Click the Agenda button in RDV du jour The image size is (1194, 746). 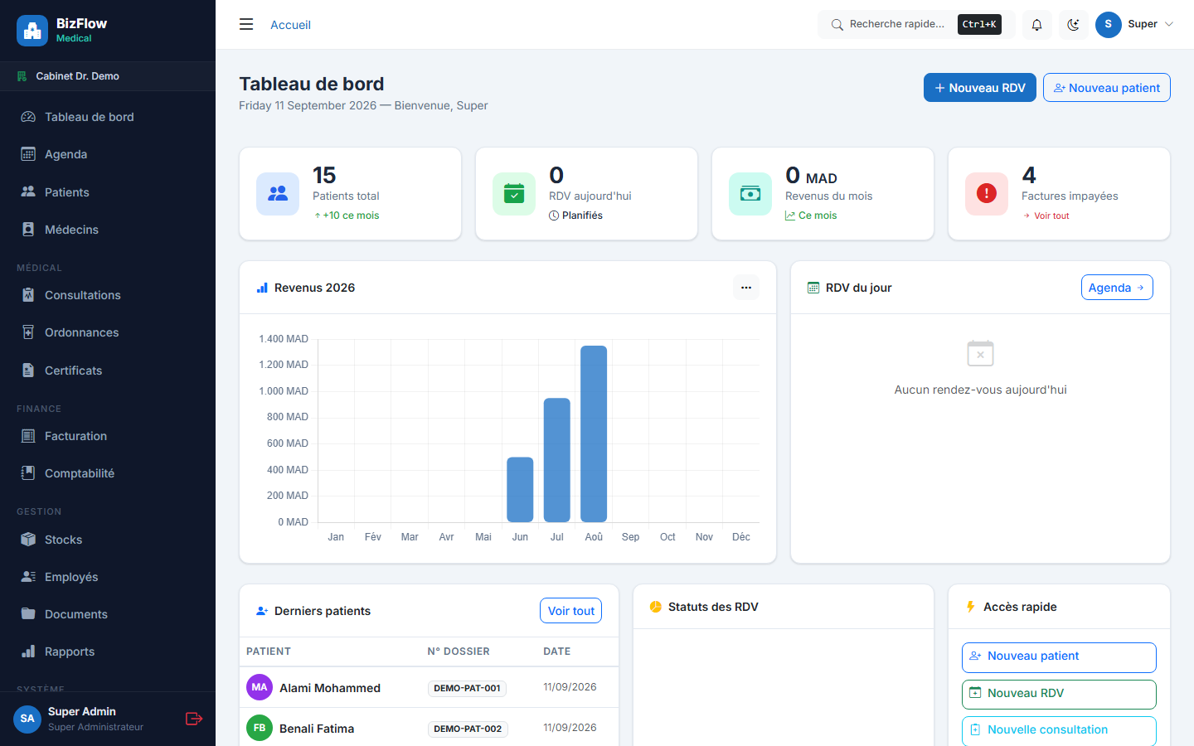(1117, 288)
